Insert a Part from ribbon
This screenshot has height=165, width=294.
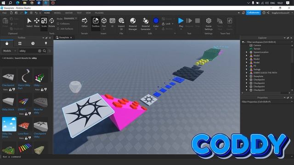point(104,22)
